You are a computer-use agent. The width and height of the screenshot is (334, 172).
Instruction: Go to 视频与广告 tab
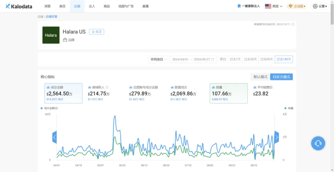tap(126, 6)
